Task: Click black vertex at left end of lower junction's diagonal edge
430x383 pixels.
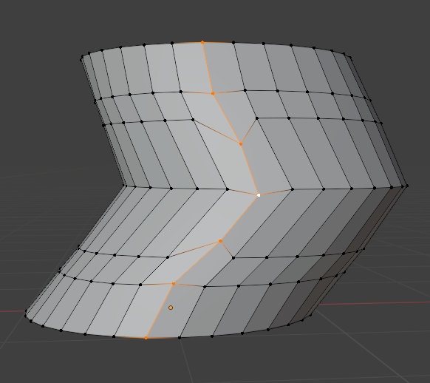Action: pyautogui.click(x=168, y=257)
